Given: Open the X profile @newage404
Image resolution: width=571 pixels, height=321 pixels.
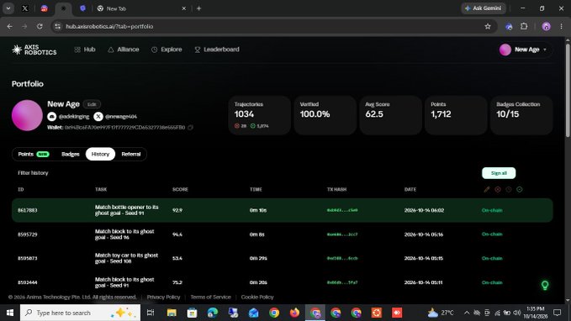Looking at the screenshot, I should (115, 117).
